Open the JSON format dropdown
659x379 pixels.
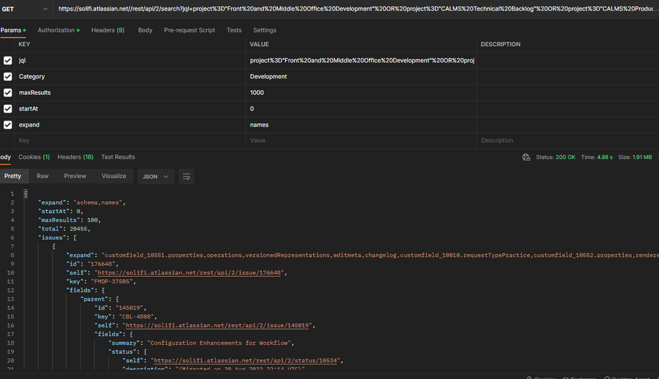pyautogui.click(x=156, y=177)
